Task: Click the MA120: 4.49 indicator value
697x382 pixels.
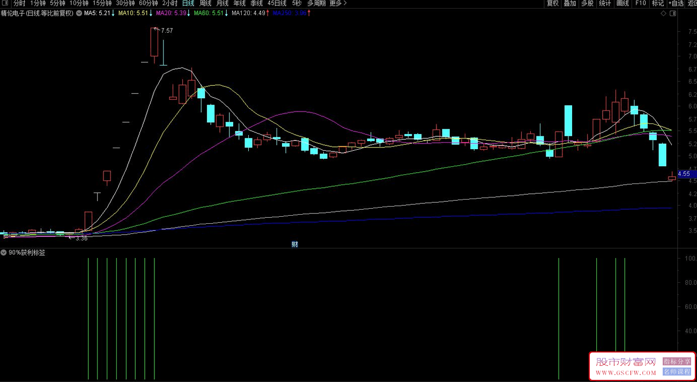Action: tap(250, 13)
